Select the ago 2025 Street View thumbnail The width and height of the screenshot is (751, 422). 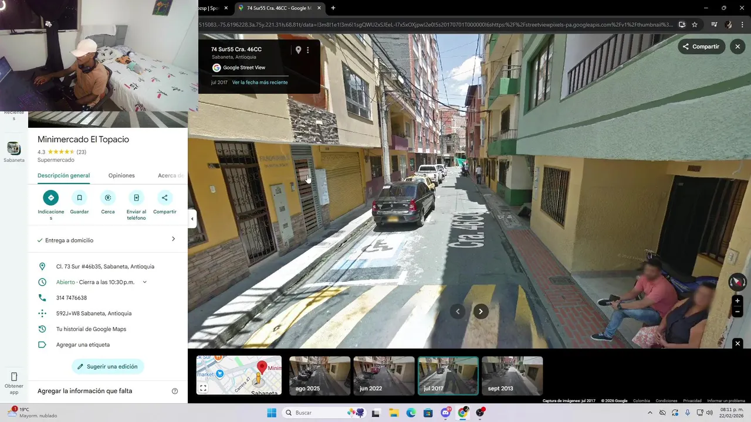[x=320, y=376]
